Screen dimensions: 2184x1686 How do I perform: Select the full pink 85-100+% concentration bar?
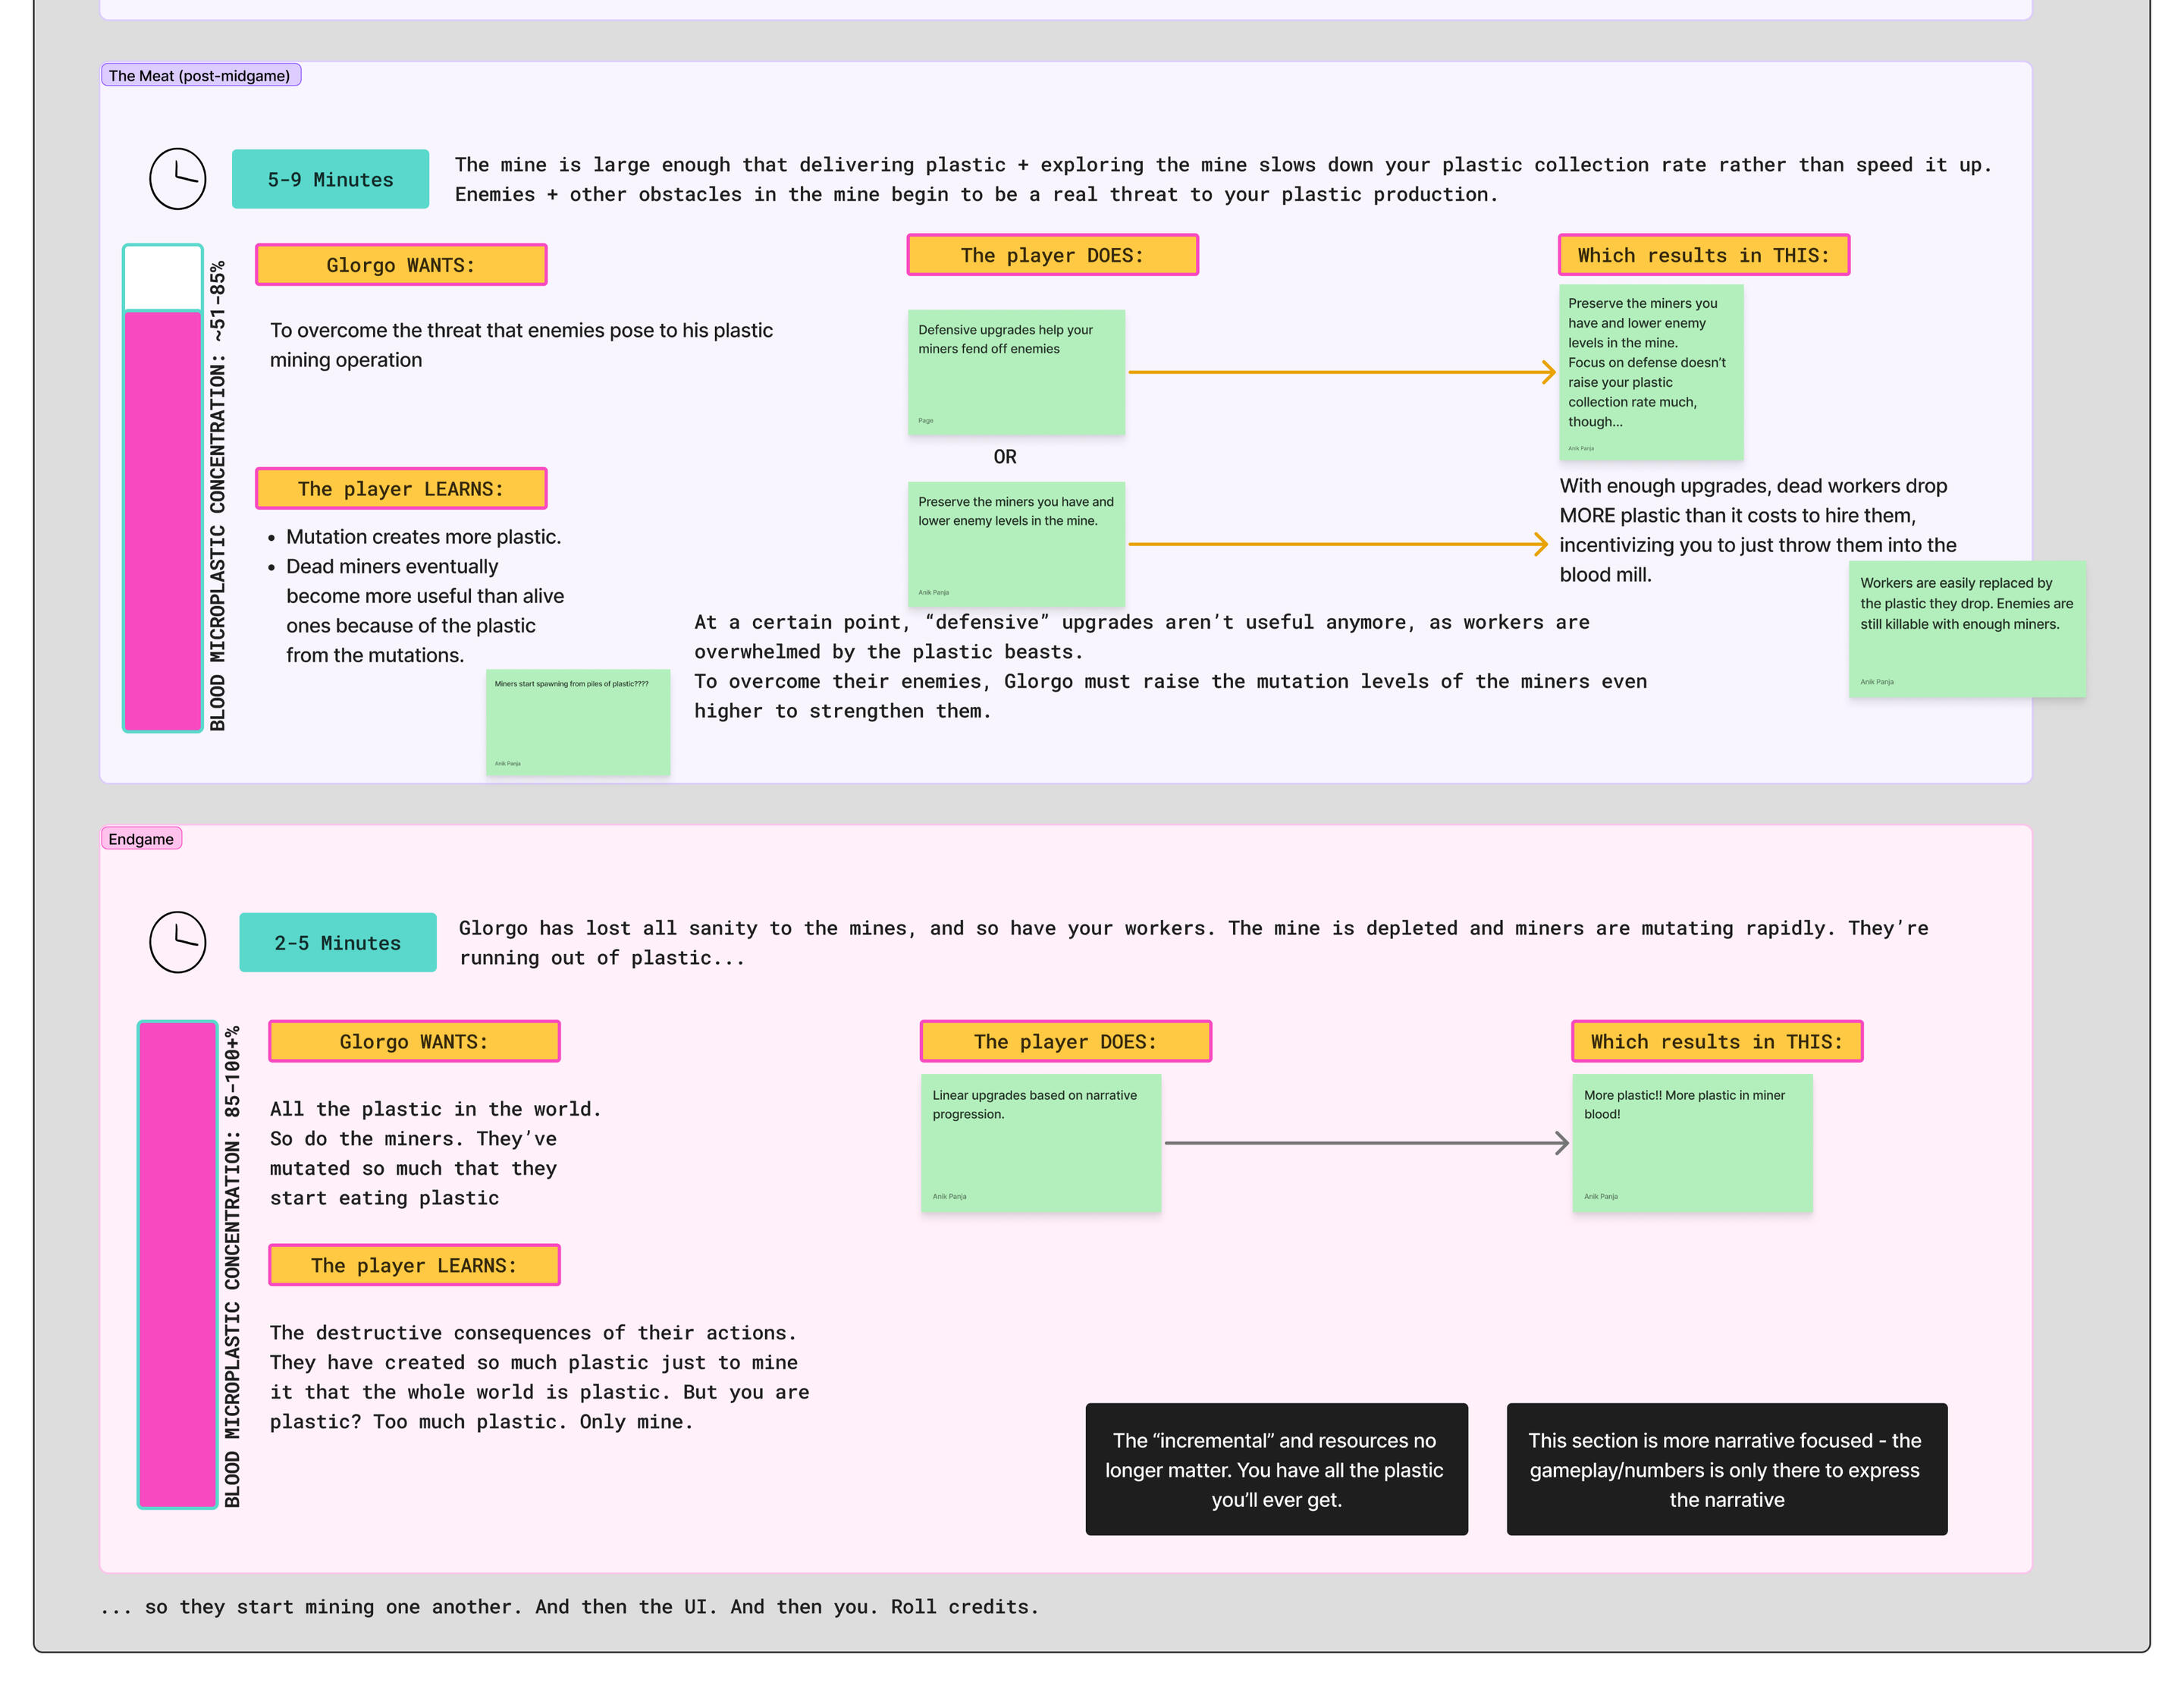pos(178,1264)
